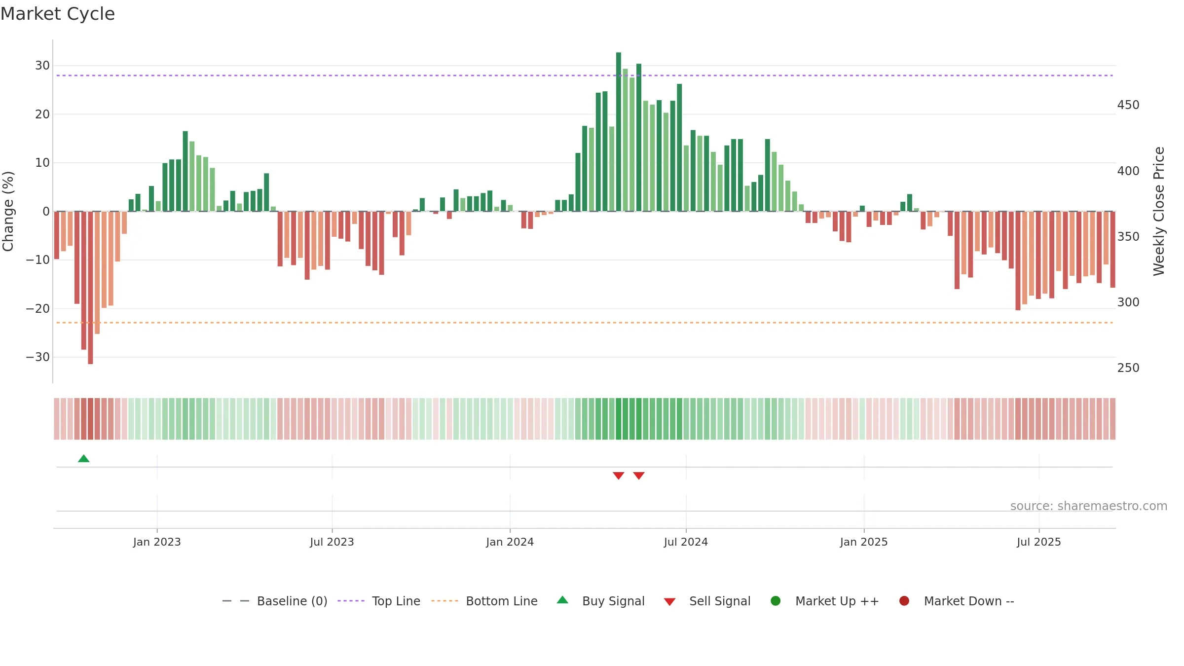This screenshot has width=1184, height=666.
Task: Click the Jul 2025 axis label
Action: tap(1039, 542)
